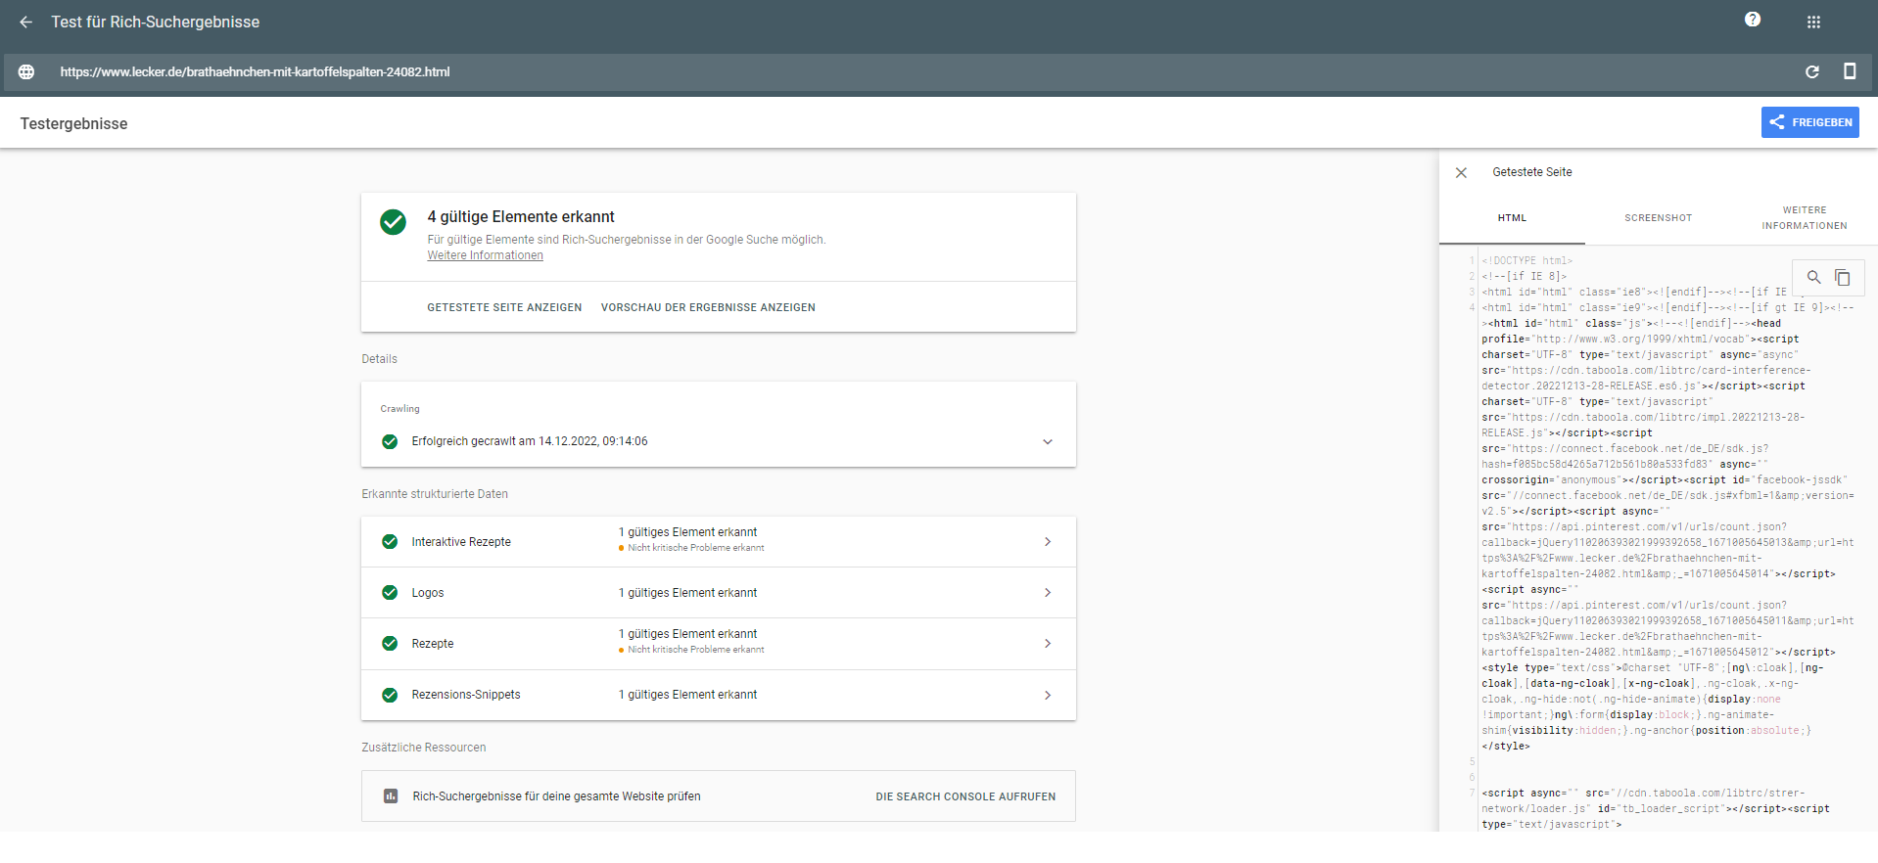
Task: Select the HTML tab
Action: click(1512, 218)
